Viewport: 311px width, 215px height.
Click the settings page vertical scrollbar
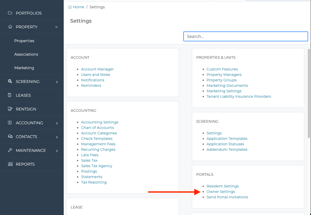pos(309,93)
